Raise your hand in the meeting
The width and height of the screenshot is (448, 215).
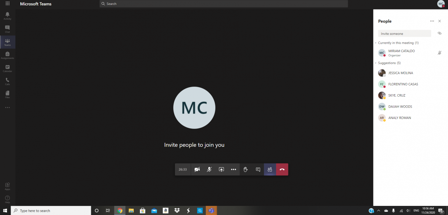(246, 169)
